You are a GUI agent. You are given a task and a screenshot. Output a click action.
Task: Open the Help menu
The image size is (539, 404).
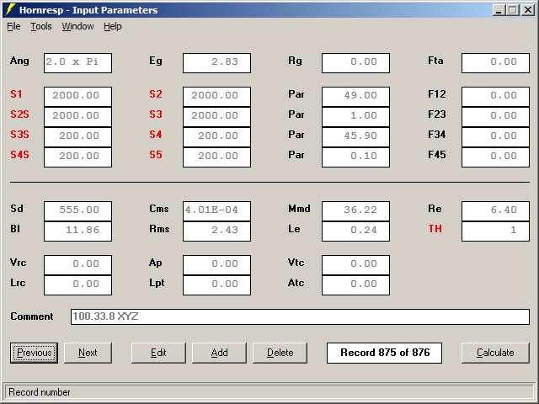pos(113,26)
